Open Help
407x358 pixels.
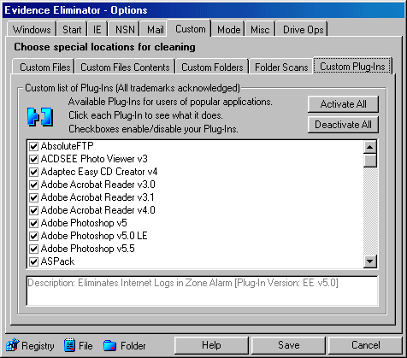pyautogui.click(x=211, y=345)
